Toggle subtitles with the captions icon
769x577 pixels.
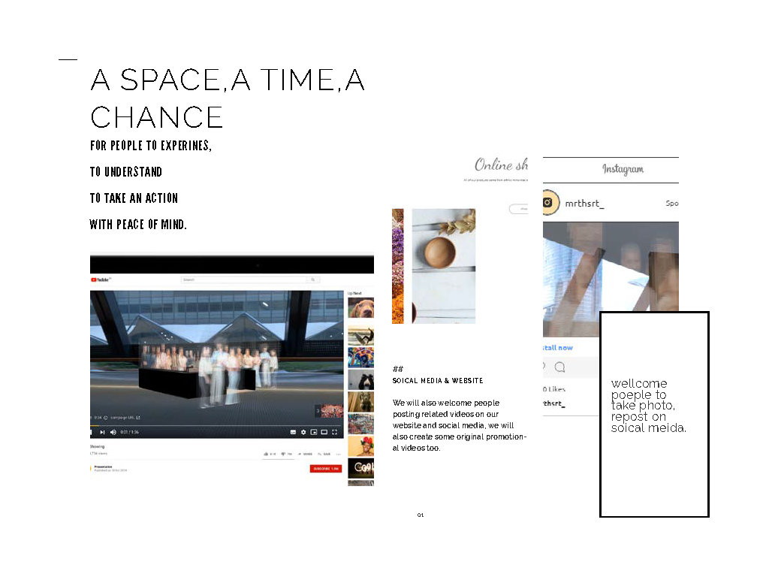pyautogui.click(x=293, y=432)
